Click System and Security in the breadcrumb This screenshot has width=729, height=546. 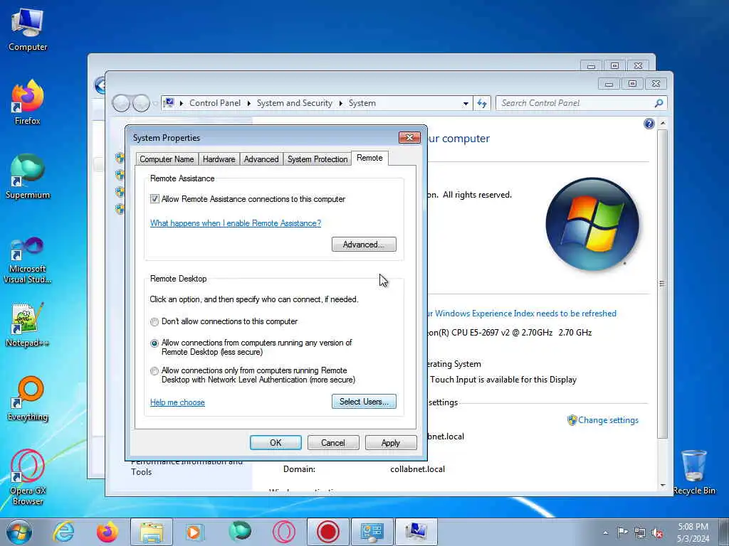tap(294, 103)
